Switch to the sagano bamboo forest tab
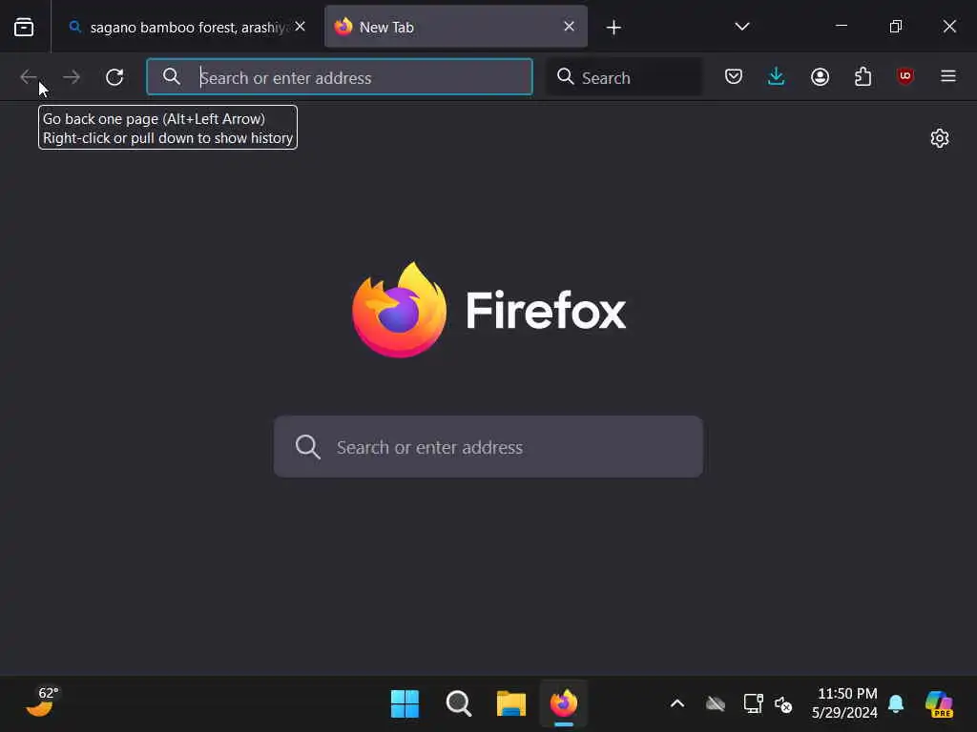Viewport: 977px width, 732px height. click(x=187, y=27)
